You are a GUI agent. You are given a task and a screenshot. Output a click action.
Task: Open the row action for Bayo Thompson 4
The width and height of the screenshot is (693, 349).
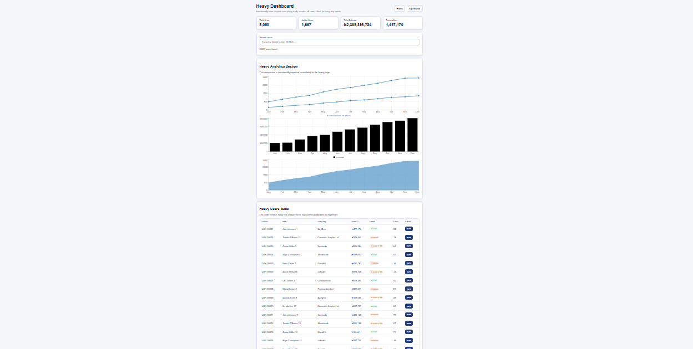pyautogui.click(x=409, y=254)
